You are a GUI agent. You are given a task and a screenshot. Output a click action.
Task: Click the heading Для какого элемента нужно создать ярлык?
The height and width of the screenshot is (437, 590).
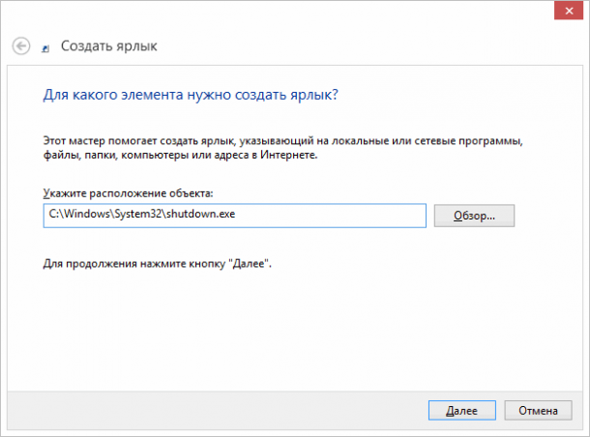[191, 96]
